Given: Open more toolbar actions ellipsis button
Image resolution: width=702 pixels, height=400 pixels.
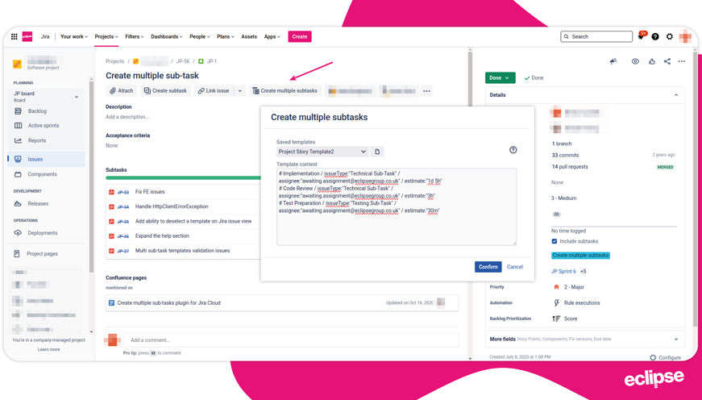Looking at the screenshot, I should pyautogui.click(x=426, y=91).
